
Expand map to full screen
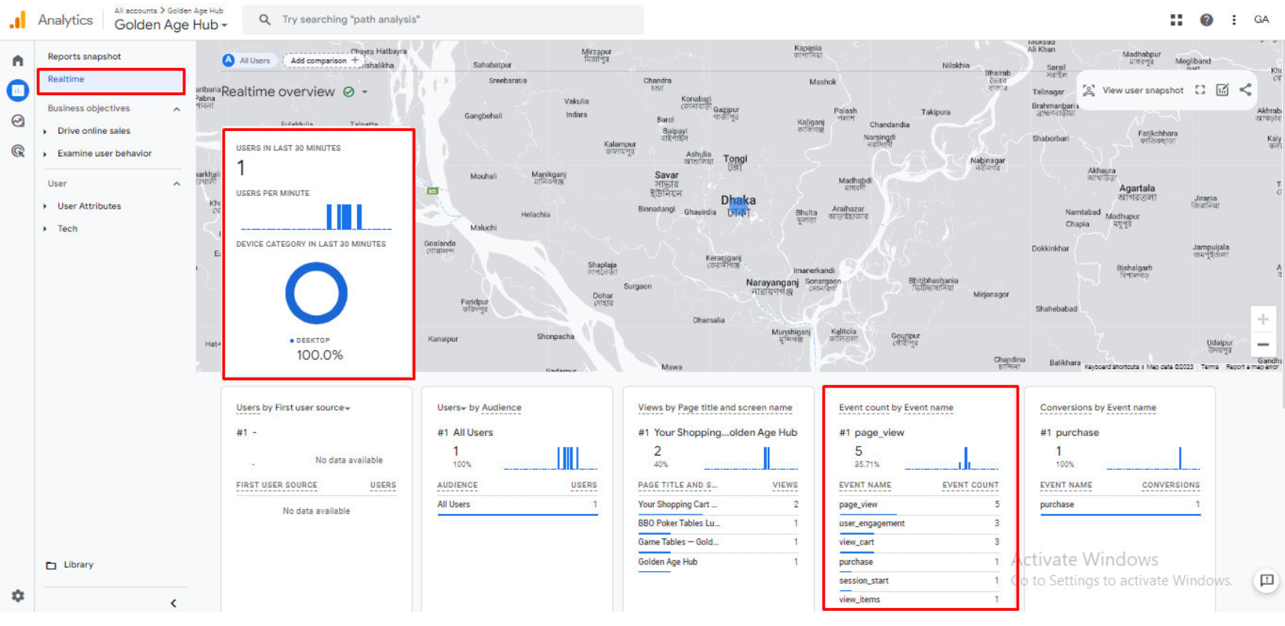[x=1200, y=90]
